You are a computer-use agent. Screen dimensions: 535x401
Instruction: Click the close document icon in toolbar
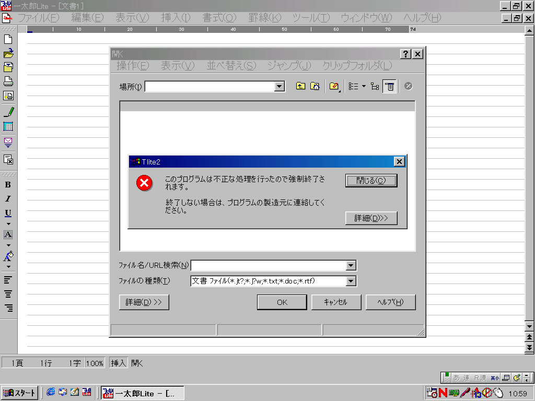tap(8, 159)
